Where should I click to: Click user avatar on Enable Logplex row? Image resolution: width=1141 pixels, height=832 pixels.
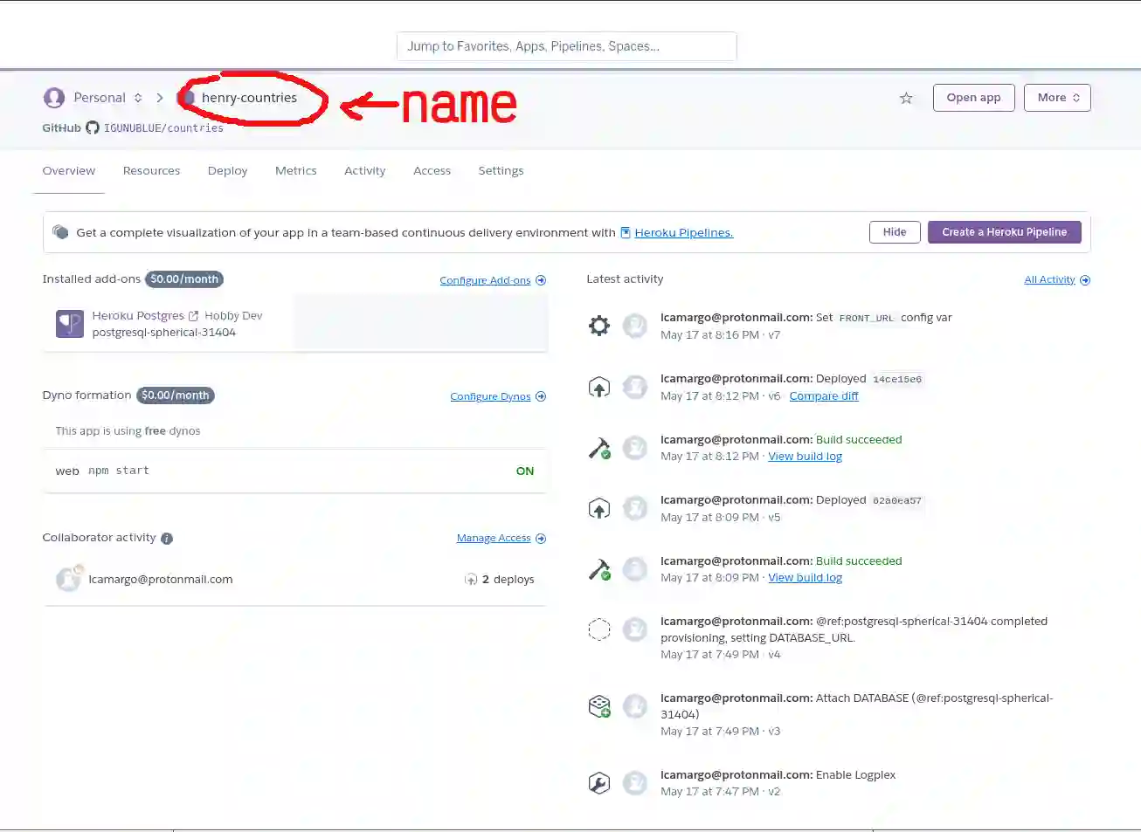coord(635,783)
